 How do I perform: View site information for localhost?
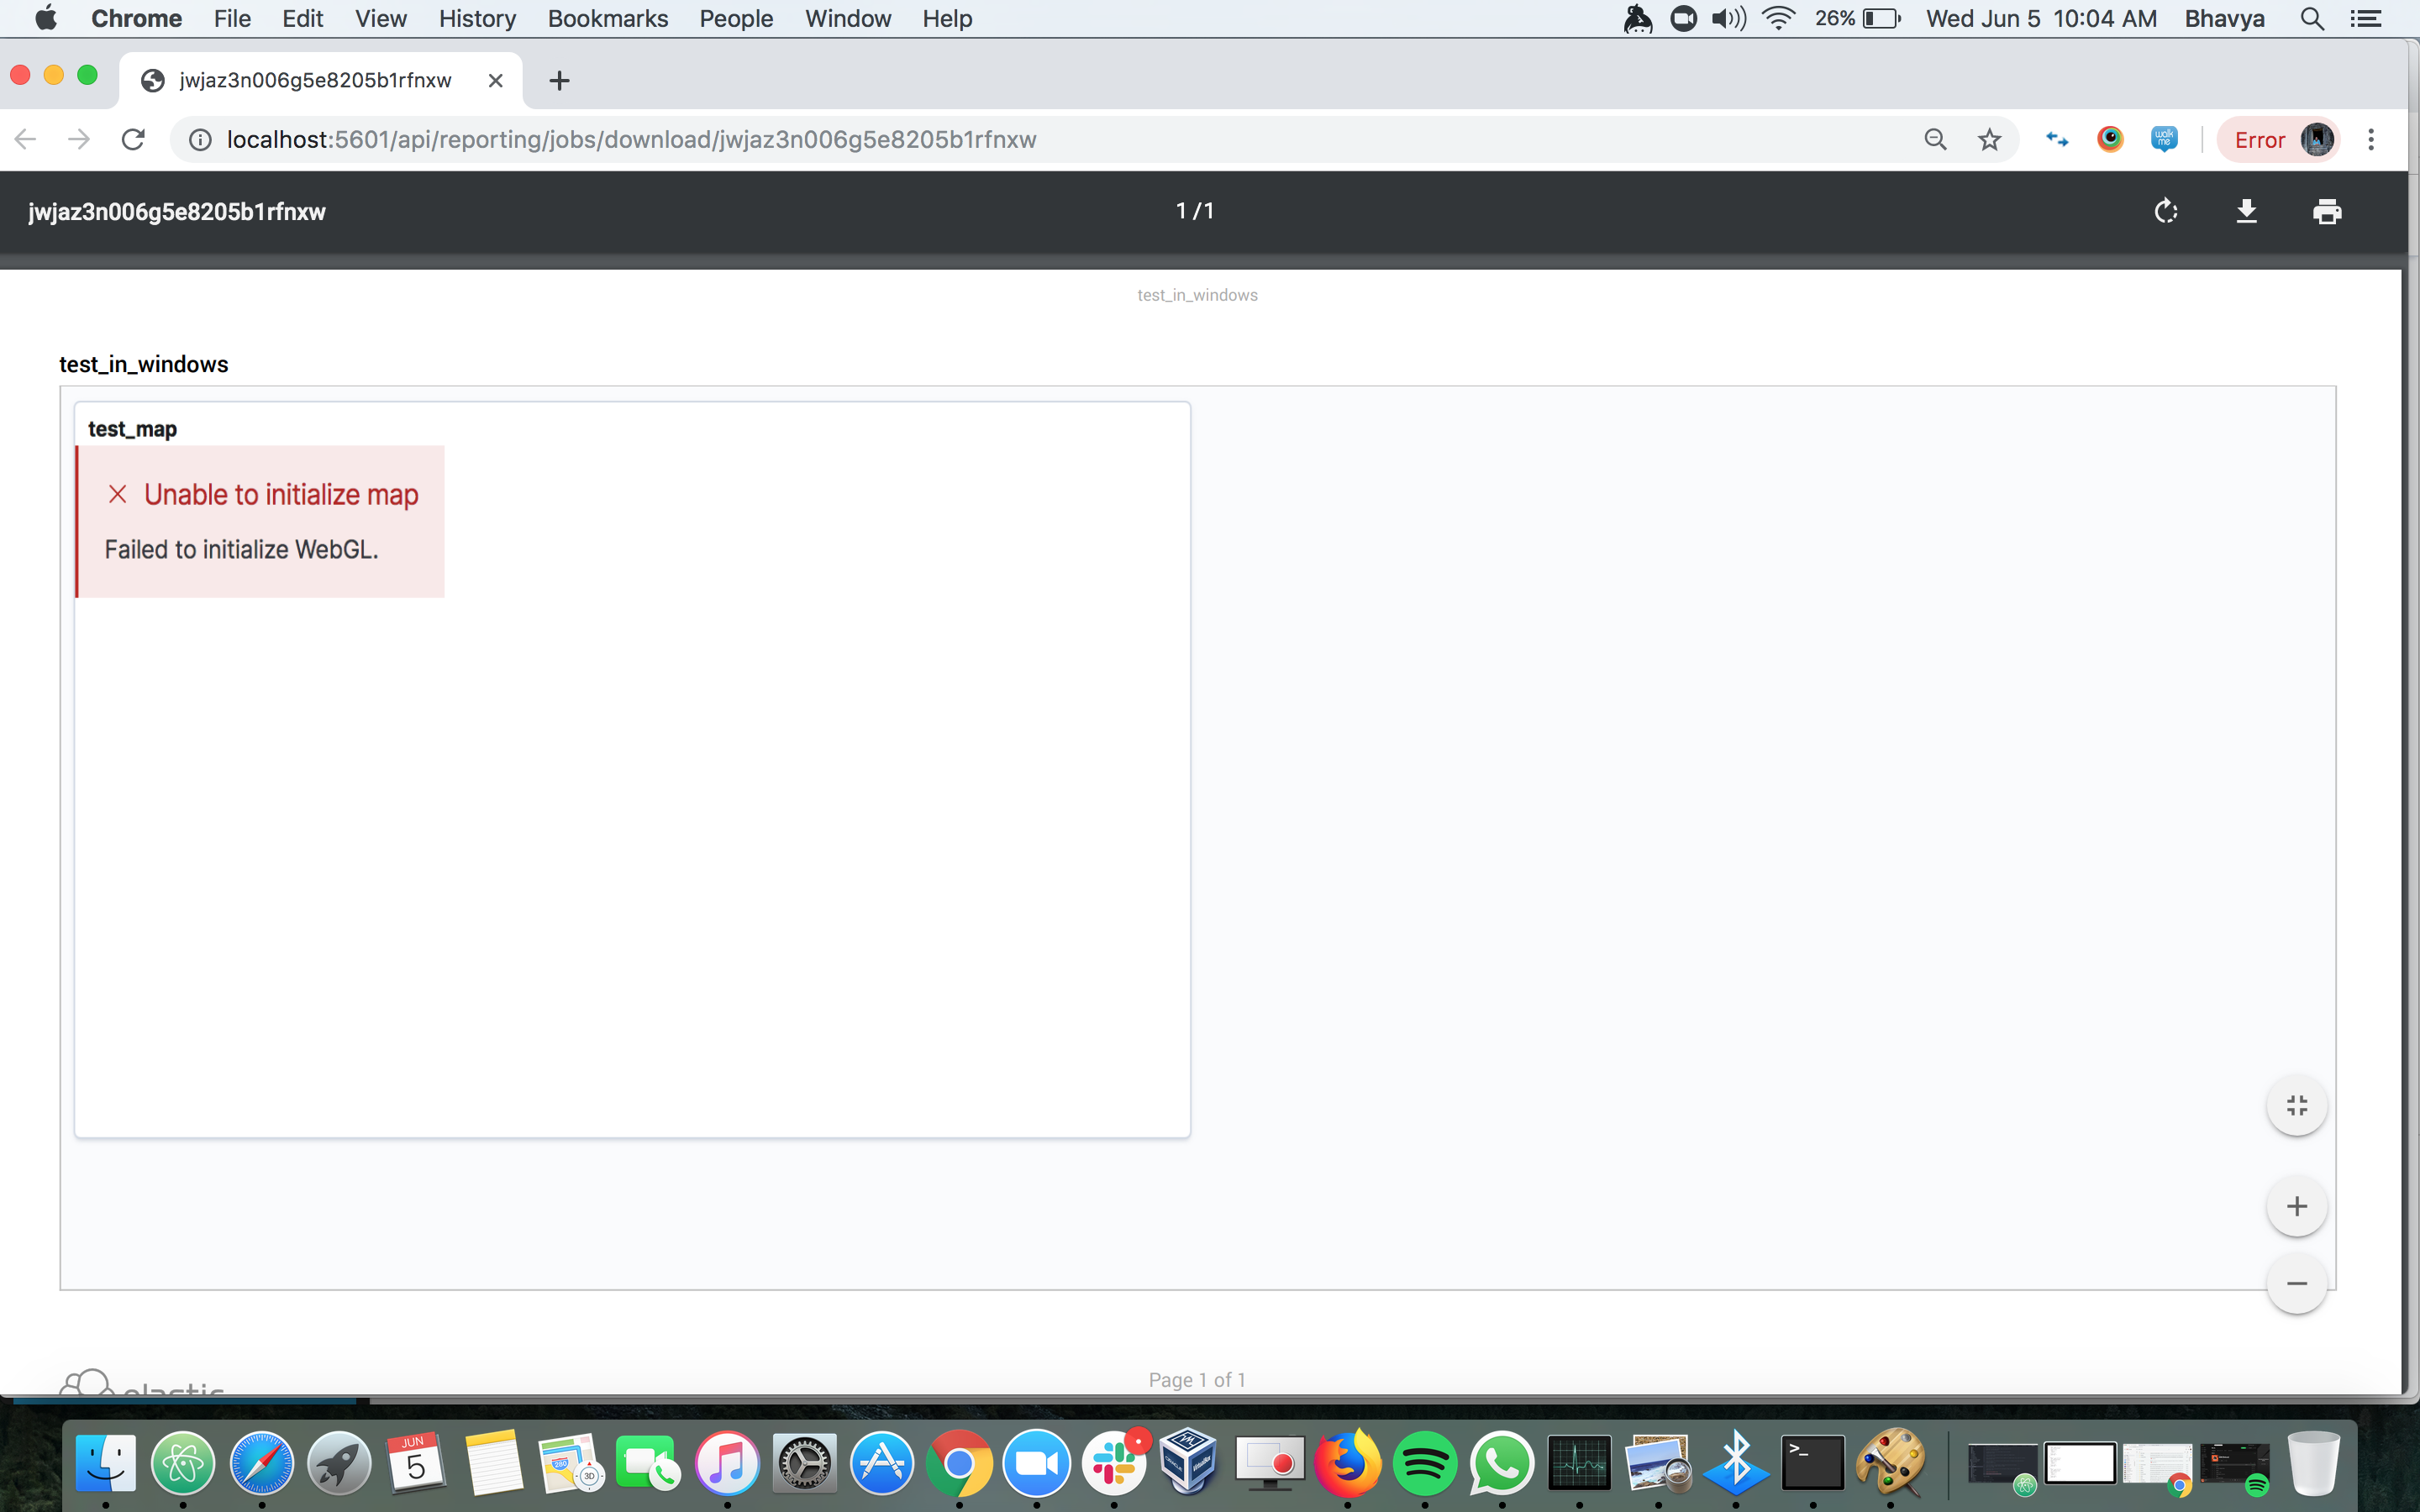click(200, 140)
